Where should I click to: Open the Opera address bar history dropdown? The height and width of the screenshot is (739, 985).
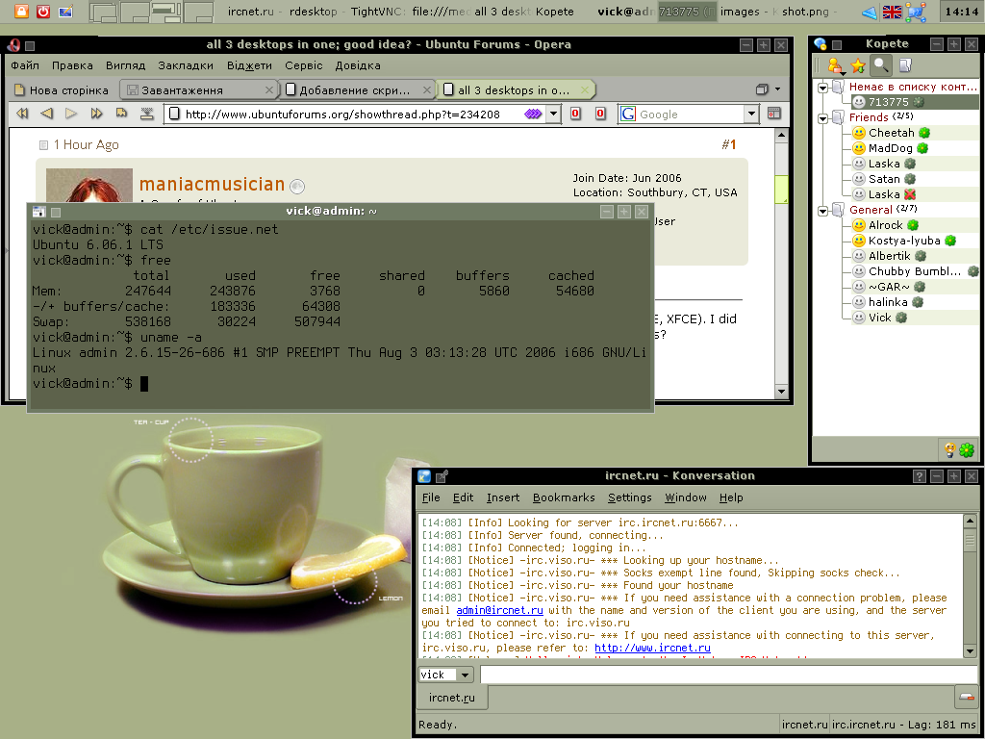[553, 114]
